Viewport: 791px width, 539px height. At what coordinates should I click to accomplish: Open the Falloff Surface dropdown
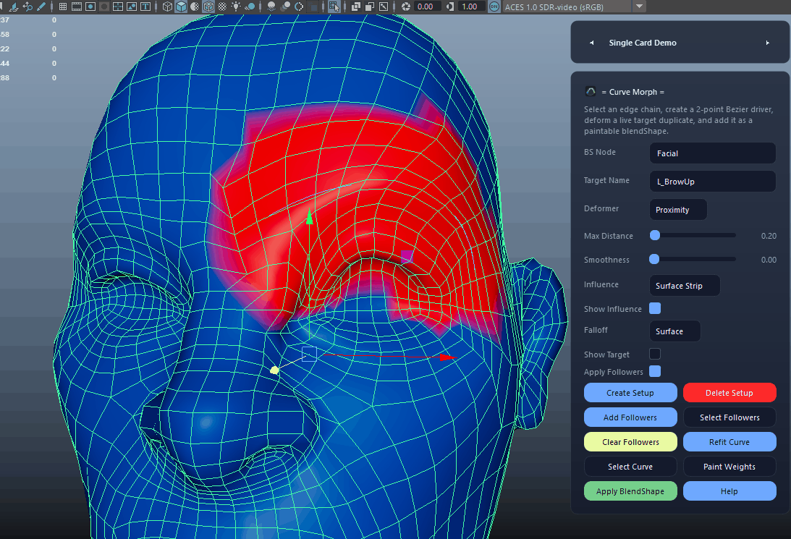[x=675, y=331]
